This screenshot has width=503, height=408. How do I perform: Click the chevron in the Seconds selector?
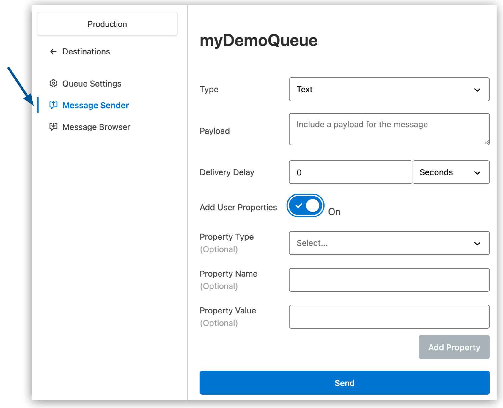tap(477, 173)
